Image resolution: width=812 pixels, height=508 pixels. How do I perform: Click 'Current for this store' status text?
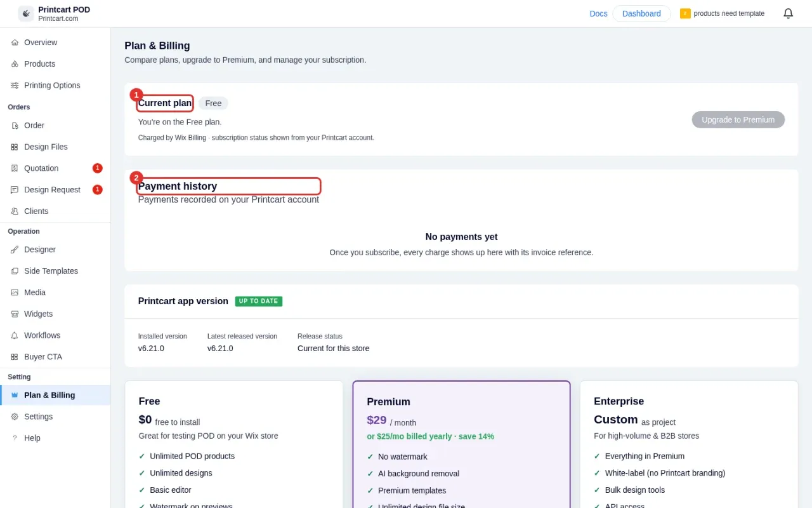(333, 348)
